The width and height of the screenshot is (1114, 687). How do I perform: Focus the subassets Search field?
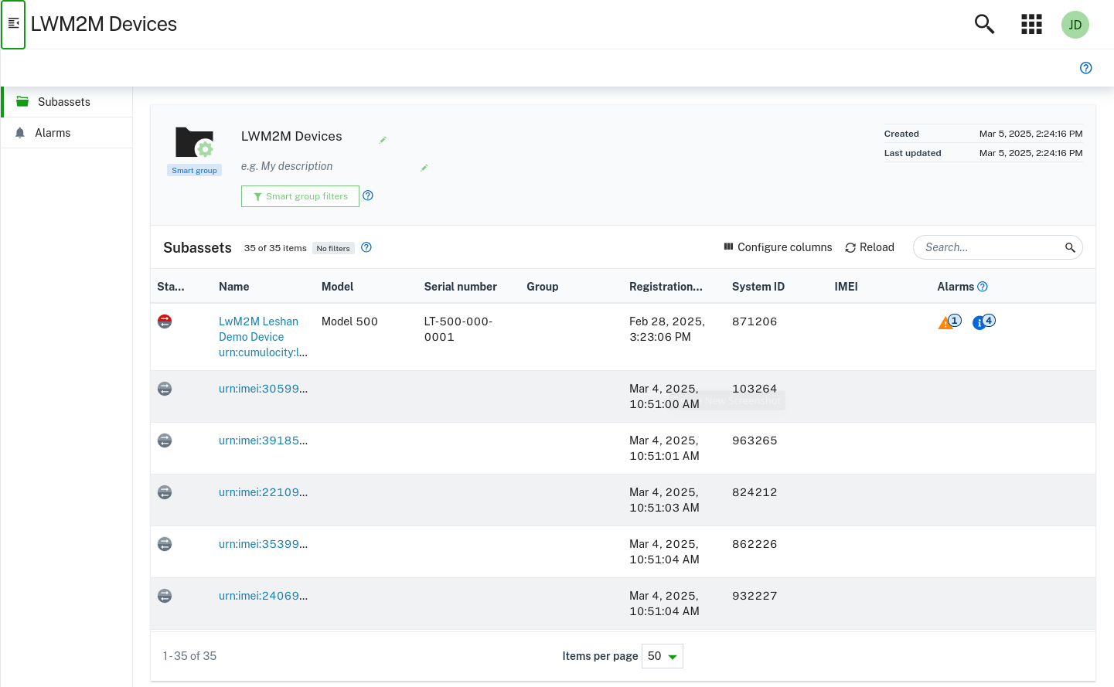[x=990, y=247]
